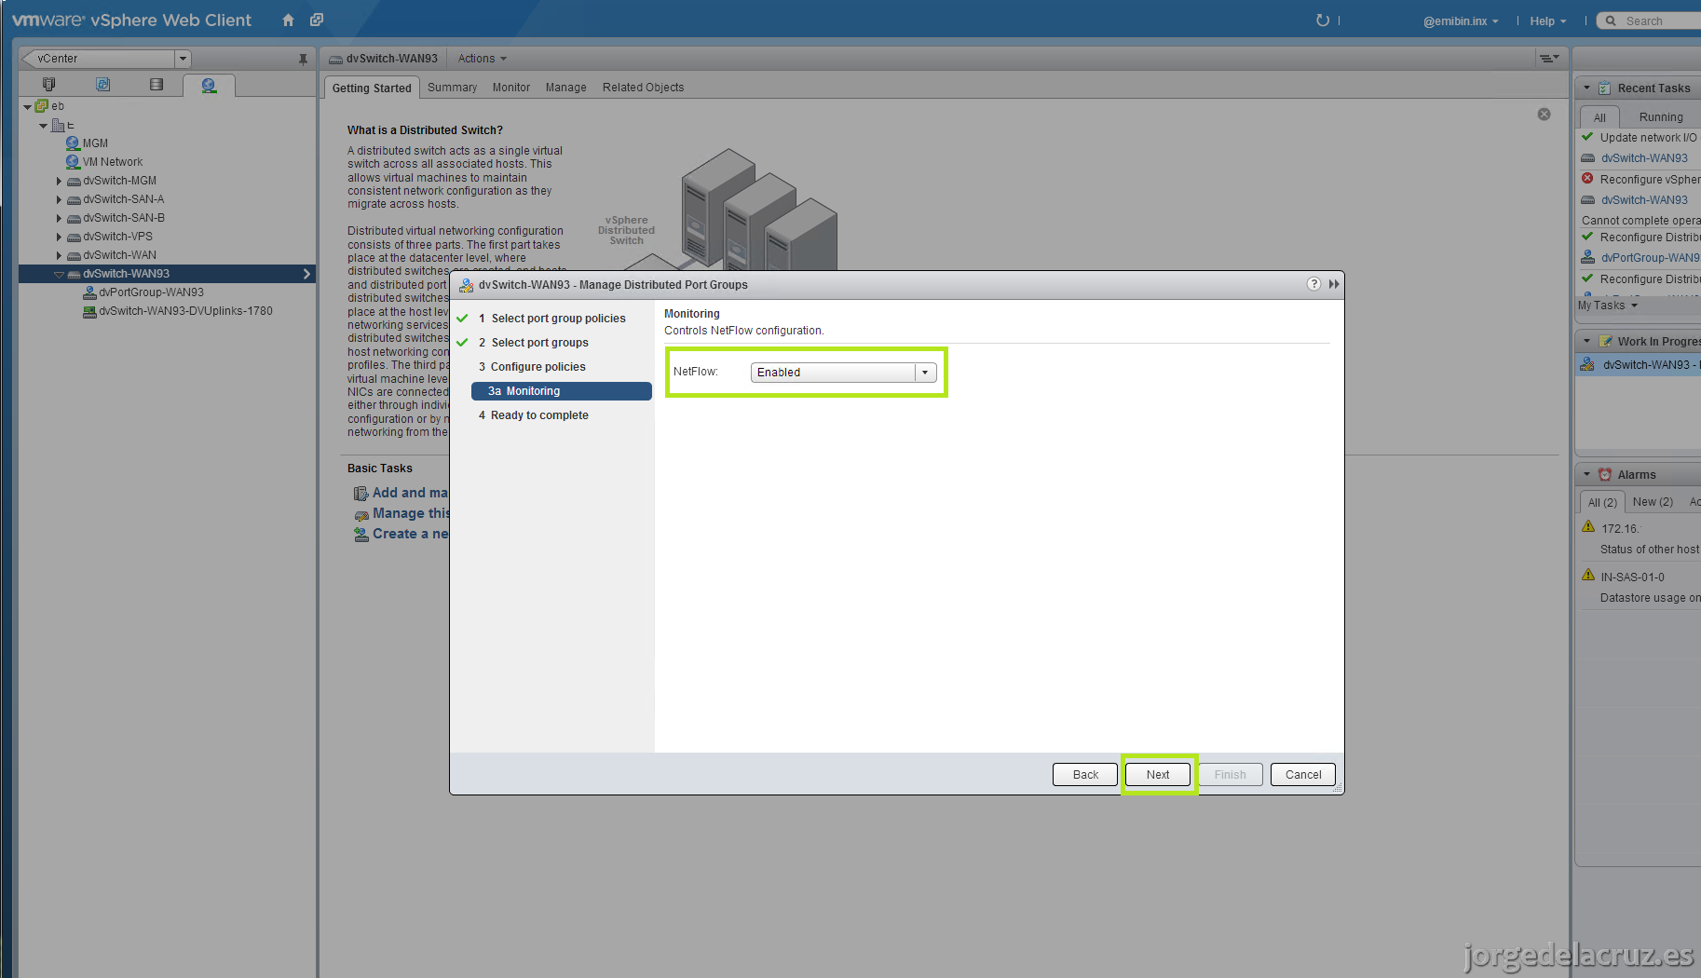Viewport: 1701px width, 978px height.
Task: Select dvSwitch-SAN-B in the tree
Action: point(124,218)
